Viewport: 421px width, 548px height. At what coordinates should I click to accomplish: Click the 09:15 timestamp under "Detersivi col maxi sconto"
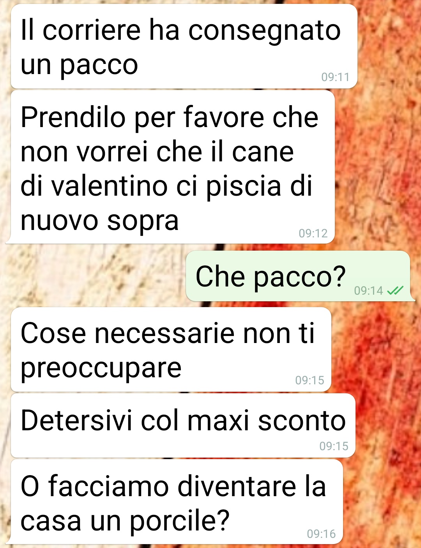pos(334,446)
